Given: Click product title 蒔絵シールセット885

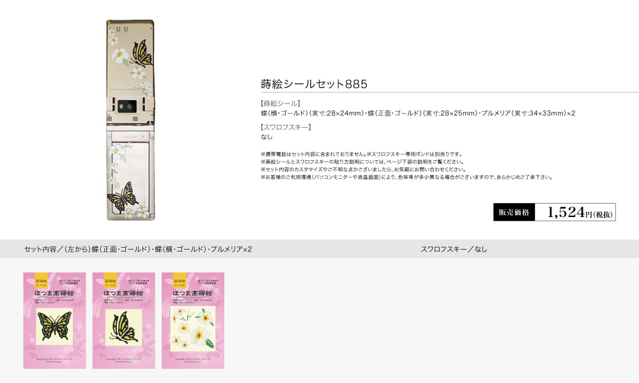Looking at the screenshot, I should [x=314, y=84].
